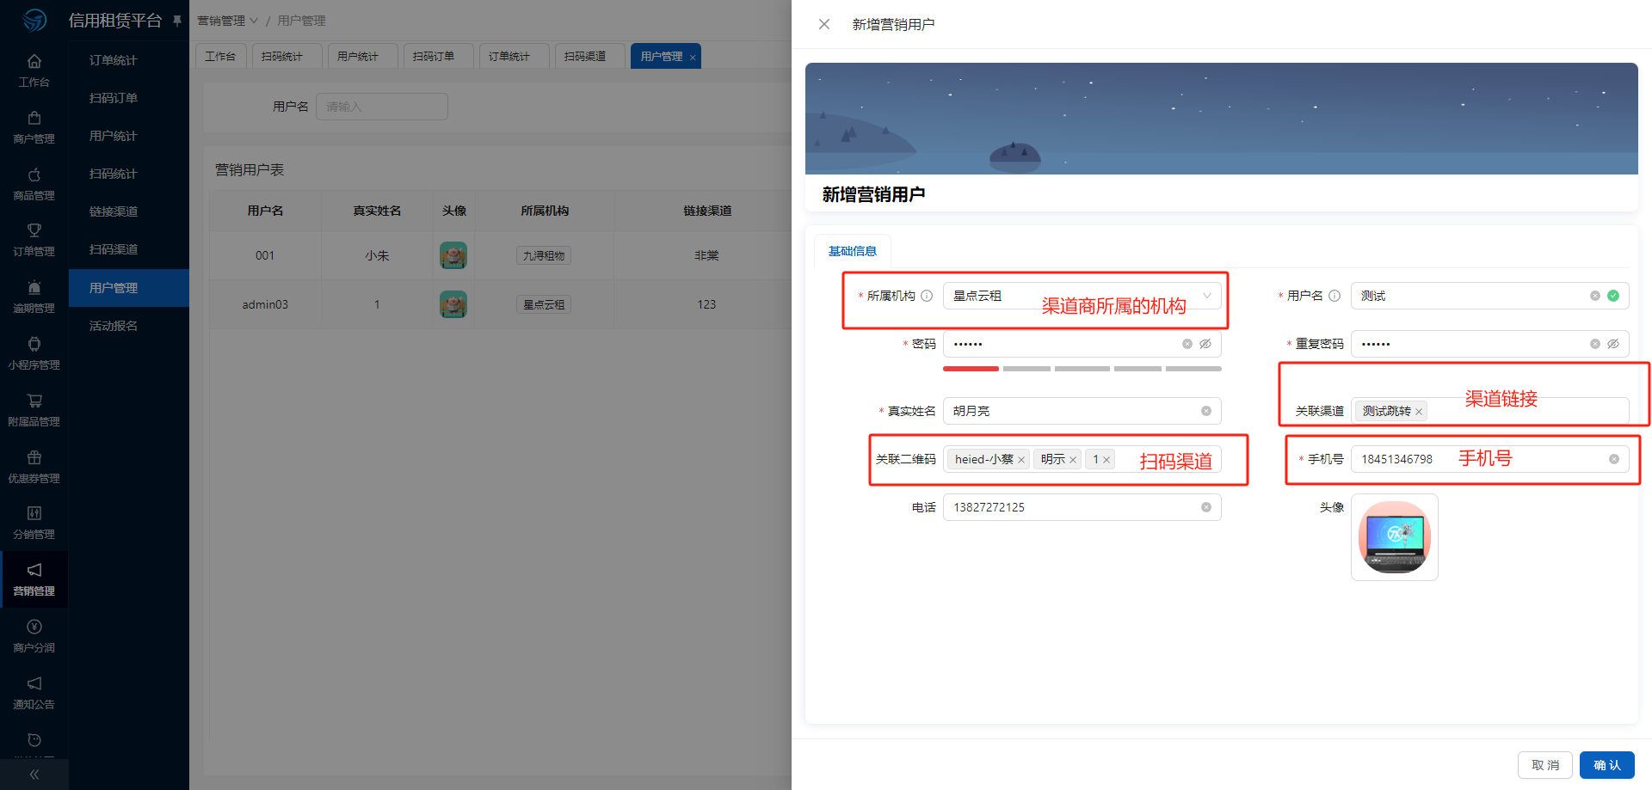Open the 工作台 home sidebar icon
1652x790 pixels.
[x=34, y=62]
